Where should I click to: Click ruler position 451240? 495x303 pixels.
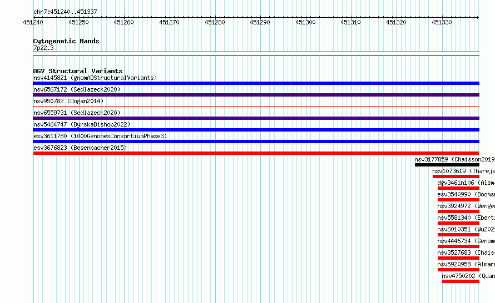[x=33, y=22]
